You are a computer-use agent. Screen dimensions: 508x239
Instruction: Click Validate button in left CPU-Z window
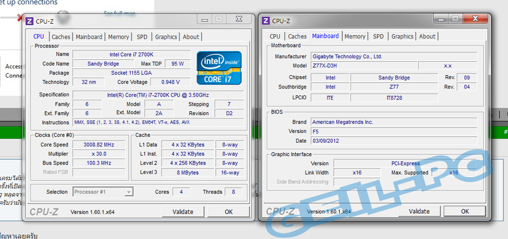point(183,212)
